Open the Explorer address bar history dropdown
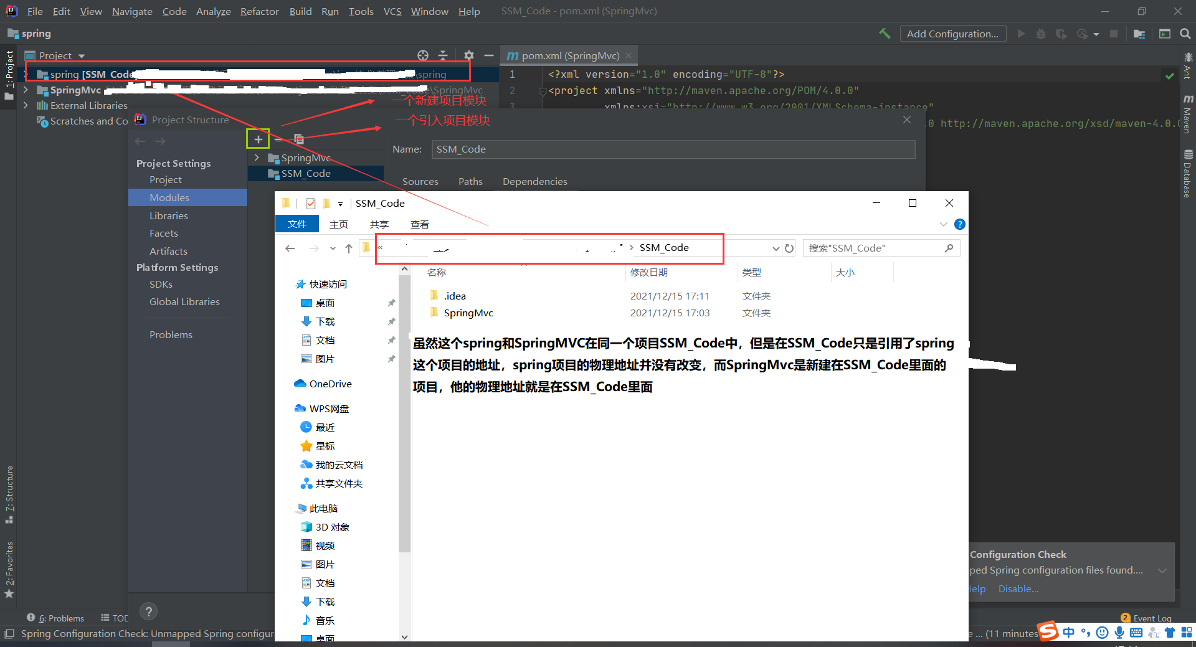Image resolution: width=1196 pixels, height=647 pixels. [x=776, y=248]
